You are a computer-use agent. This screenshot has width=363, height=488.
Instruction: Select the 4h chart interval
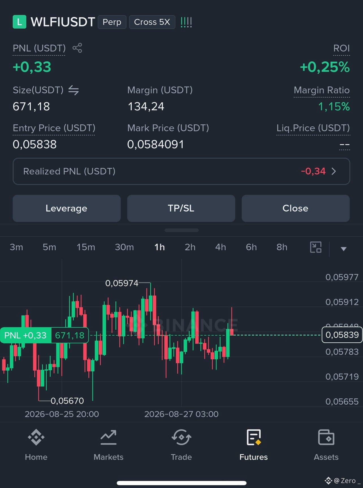coord(221,247)
